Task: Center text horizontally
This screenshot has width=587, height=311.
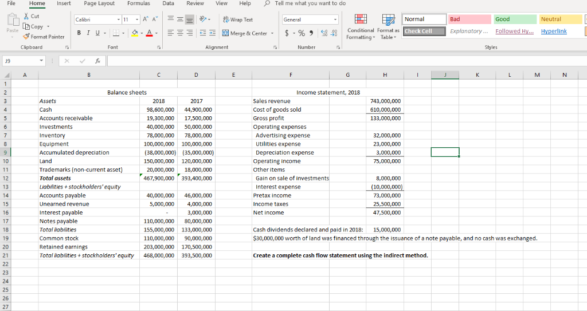Action: [180, 33]
